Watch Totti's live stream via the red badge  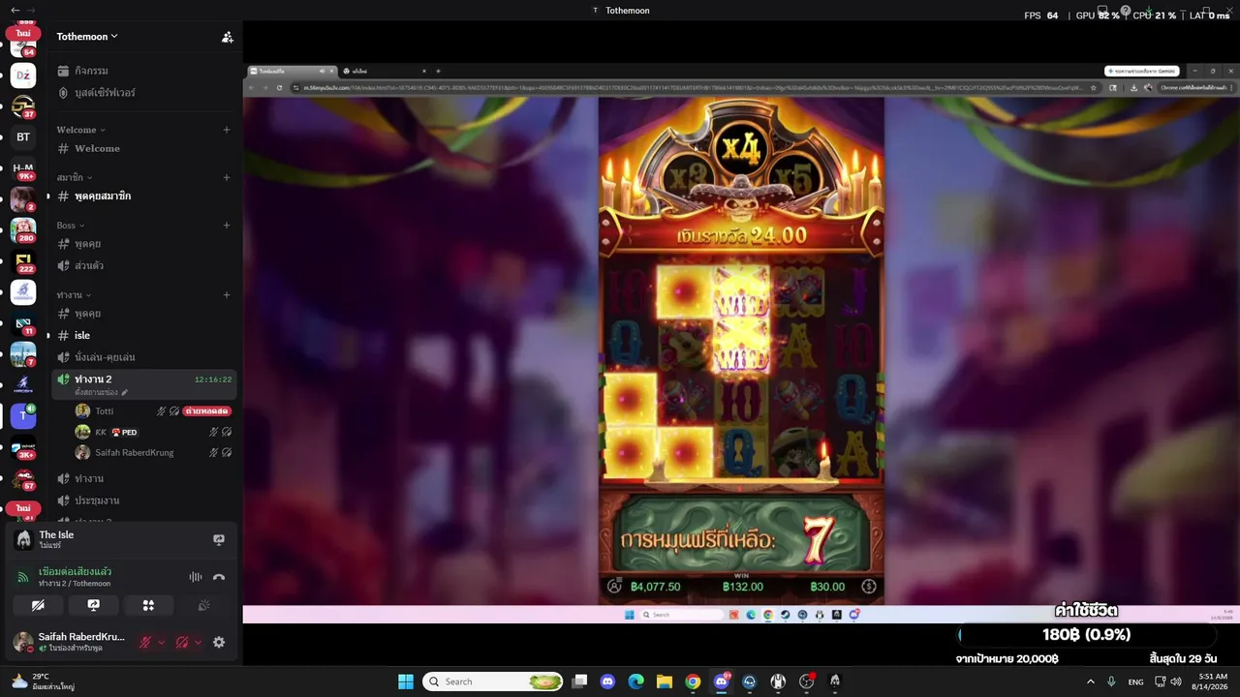tap(207, 411)
